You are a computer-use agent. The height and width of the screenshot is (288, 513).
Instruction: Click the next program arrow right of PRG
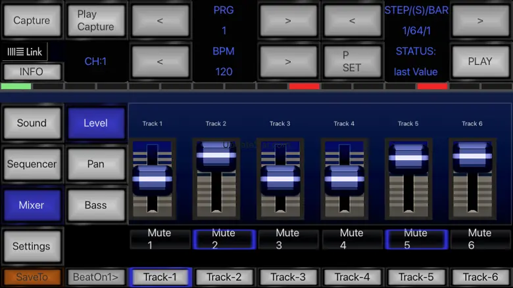pos(287,21)
